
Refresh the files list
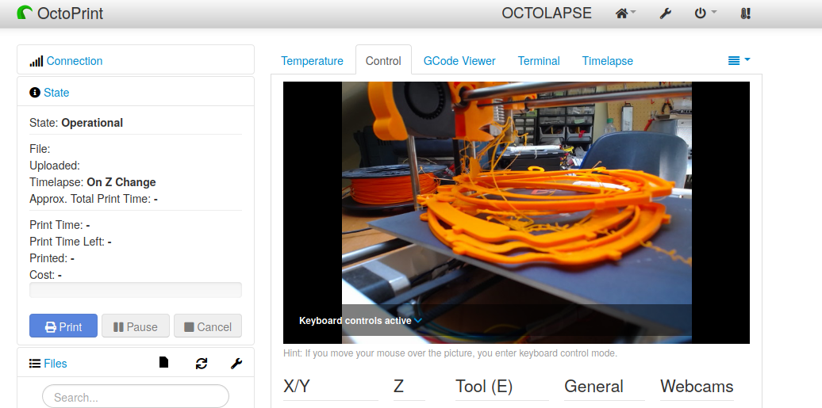(202, 364)
